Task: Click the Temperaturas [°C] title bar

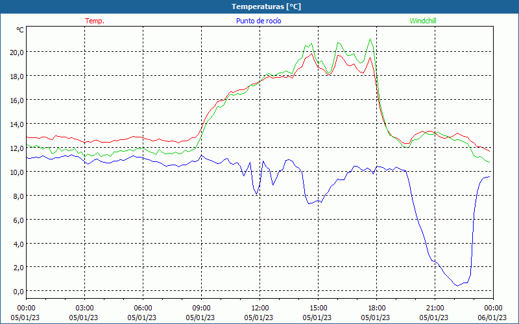Action: pyautogui.click(x=259, y=6)
